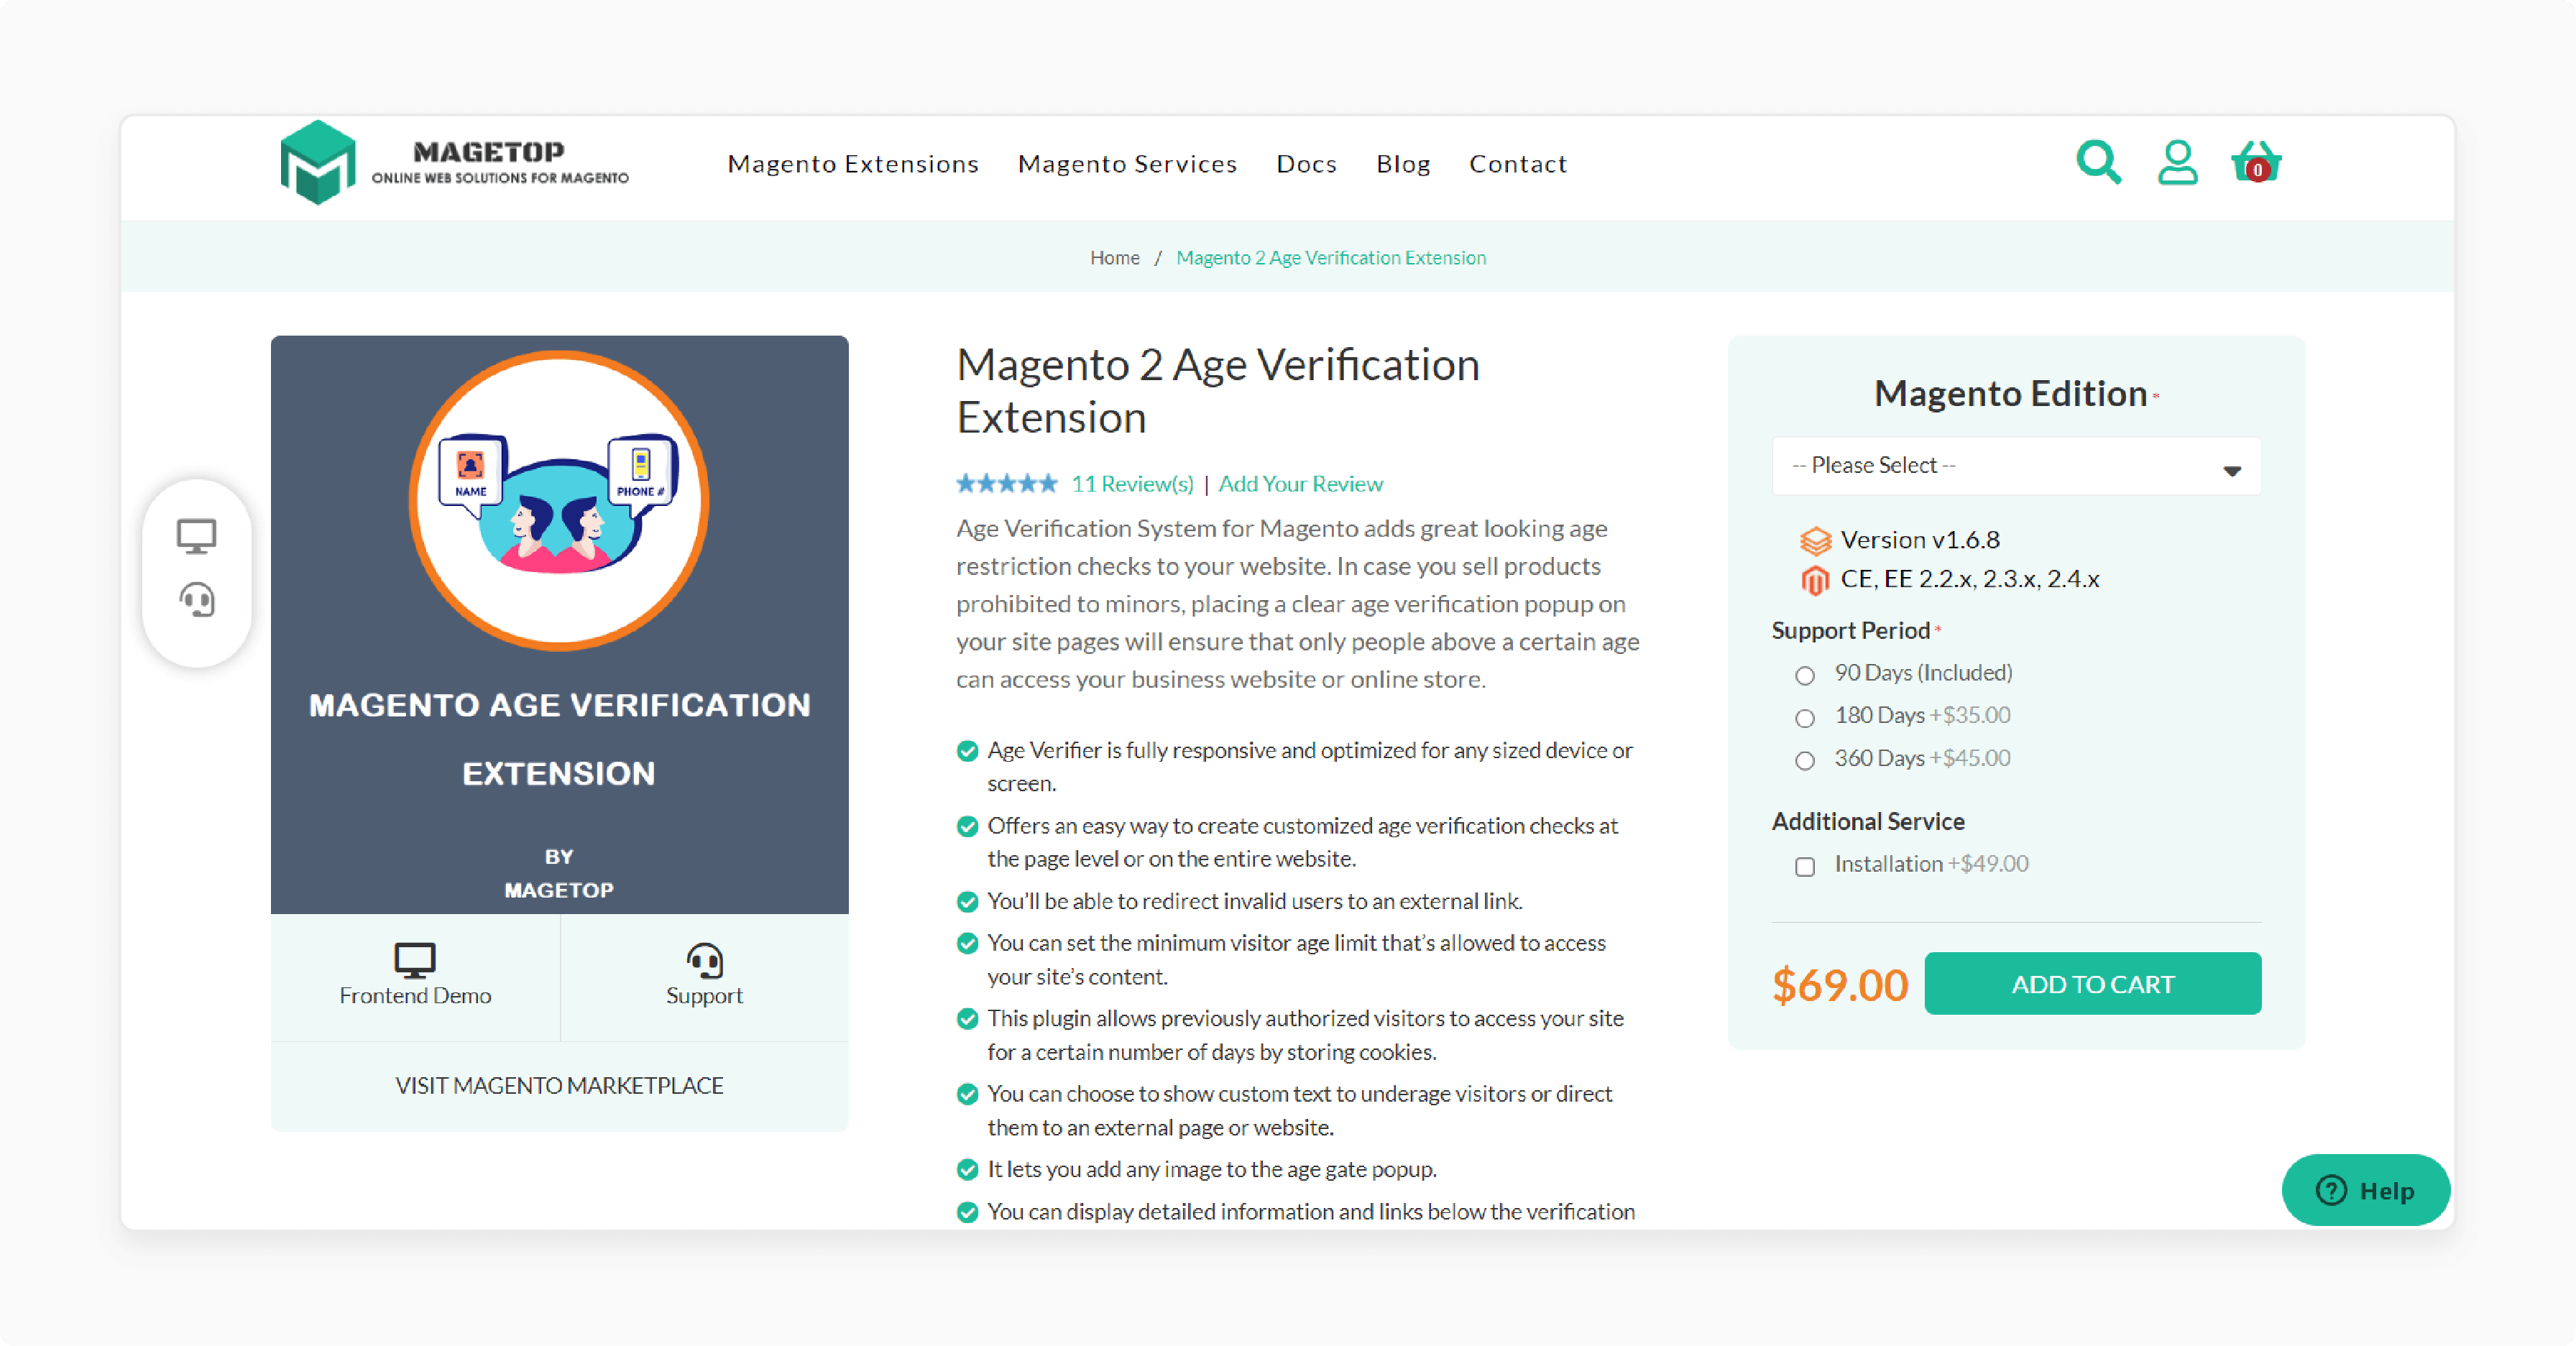
Task: Go to Docs menu item
Action: tap(1306, 164)
